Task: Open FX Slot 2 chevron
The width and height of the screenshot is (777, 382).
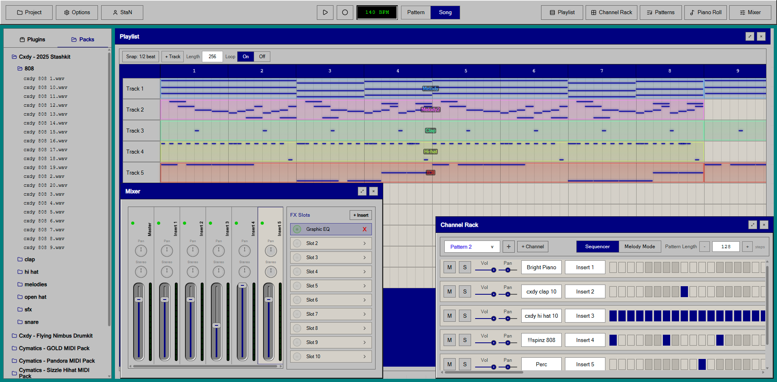Action: tap(365, 243)
